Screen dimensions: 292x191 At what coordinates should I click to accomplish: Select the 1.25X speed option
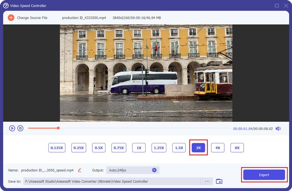tap(159, 148)
